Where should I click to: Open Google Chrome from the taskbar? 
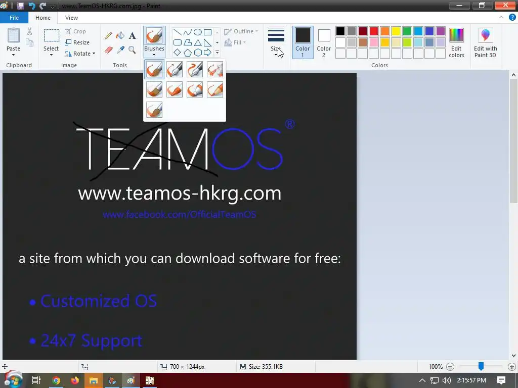click(x=56, y=380)
